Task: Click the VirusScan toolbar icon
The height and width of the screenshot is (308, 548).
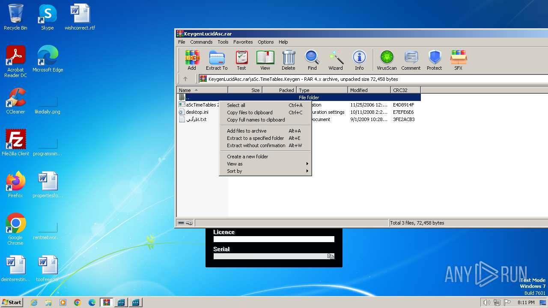Action: 387,60
